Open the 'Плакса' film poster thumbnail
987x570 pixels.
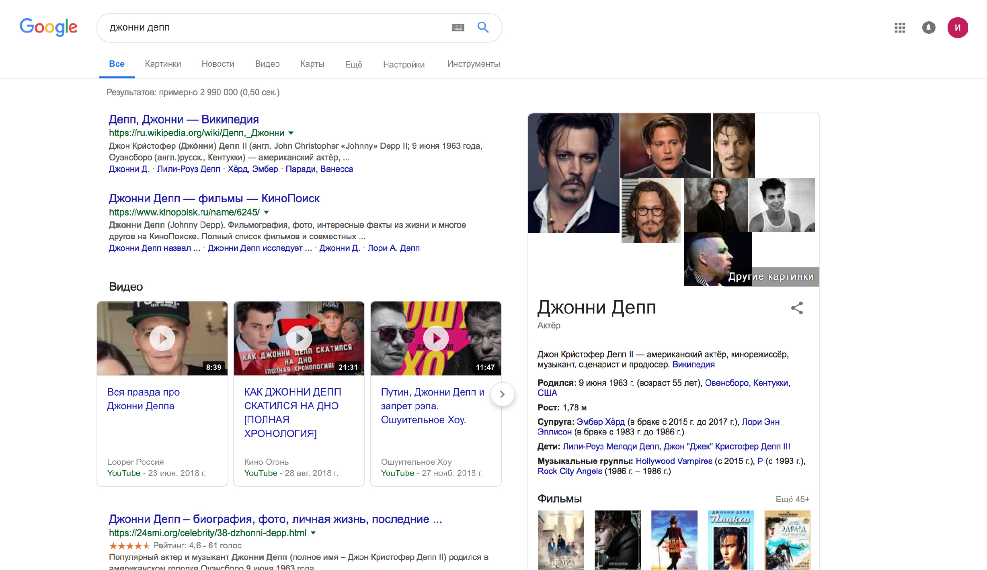click(731, 540)
